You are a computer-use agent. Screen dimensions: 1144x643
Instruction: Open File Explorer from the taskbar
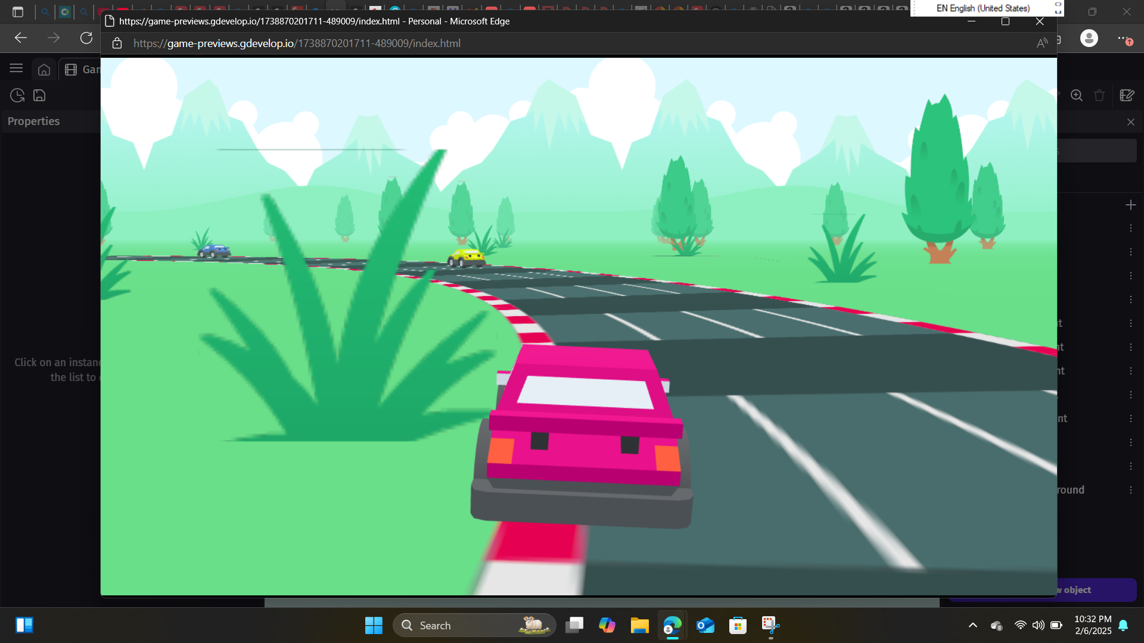tap(640, 626)
